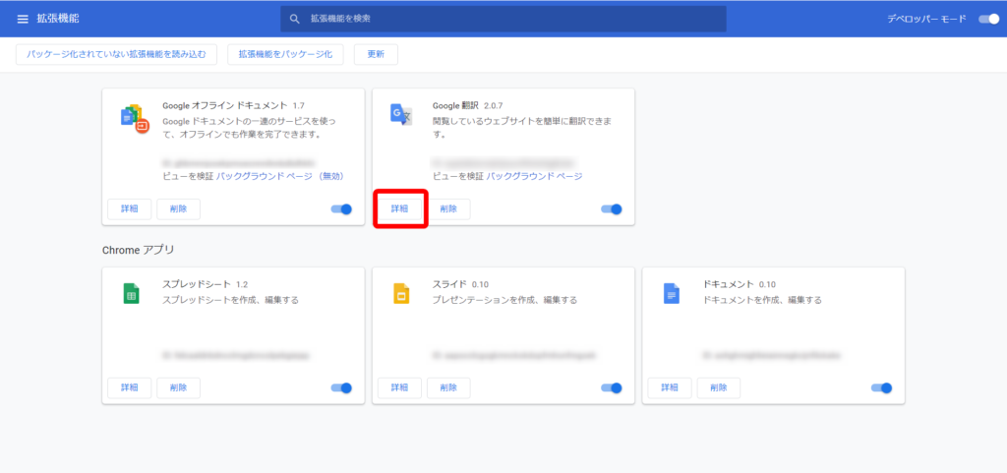Click the 更新 button

pyautogui.click(x=376, y=54)
